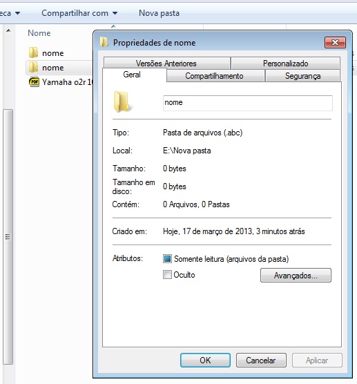This screenshot has width=357, height=384.
Task: Open the Versões Anteriores tab
Action: [166, 63]
